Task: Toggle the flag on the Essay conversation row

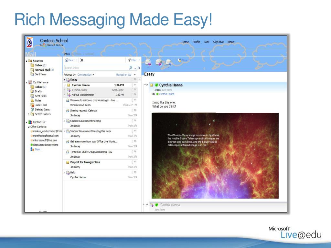Action: [x=135, y=79]
